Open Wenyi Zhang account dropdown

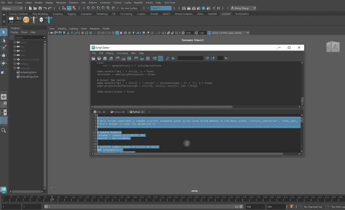click(243, 8)
